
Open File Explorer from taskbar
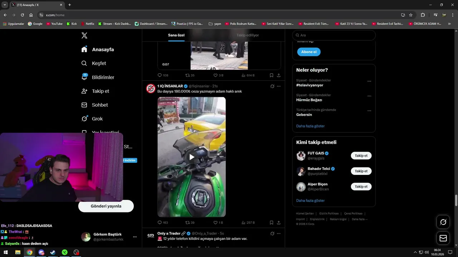(x=18, y=252)
